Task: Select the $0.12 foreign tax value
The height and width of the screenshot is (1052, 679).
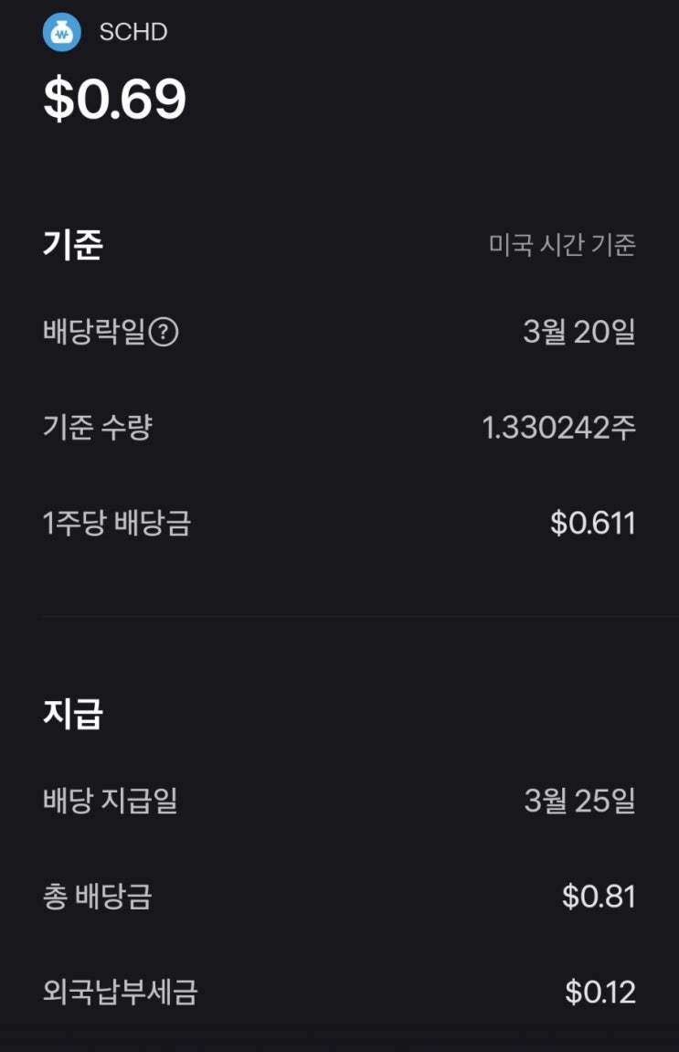Action: click(x=599, y=992)
